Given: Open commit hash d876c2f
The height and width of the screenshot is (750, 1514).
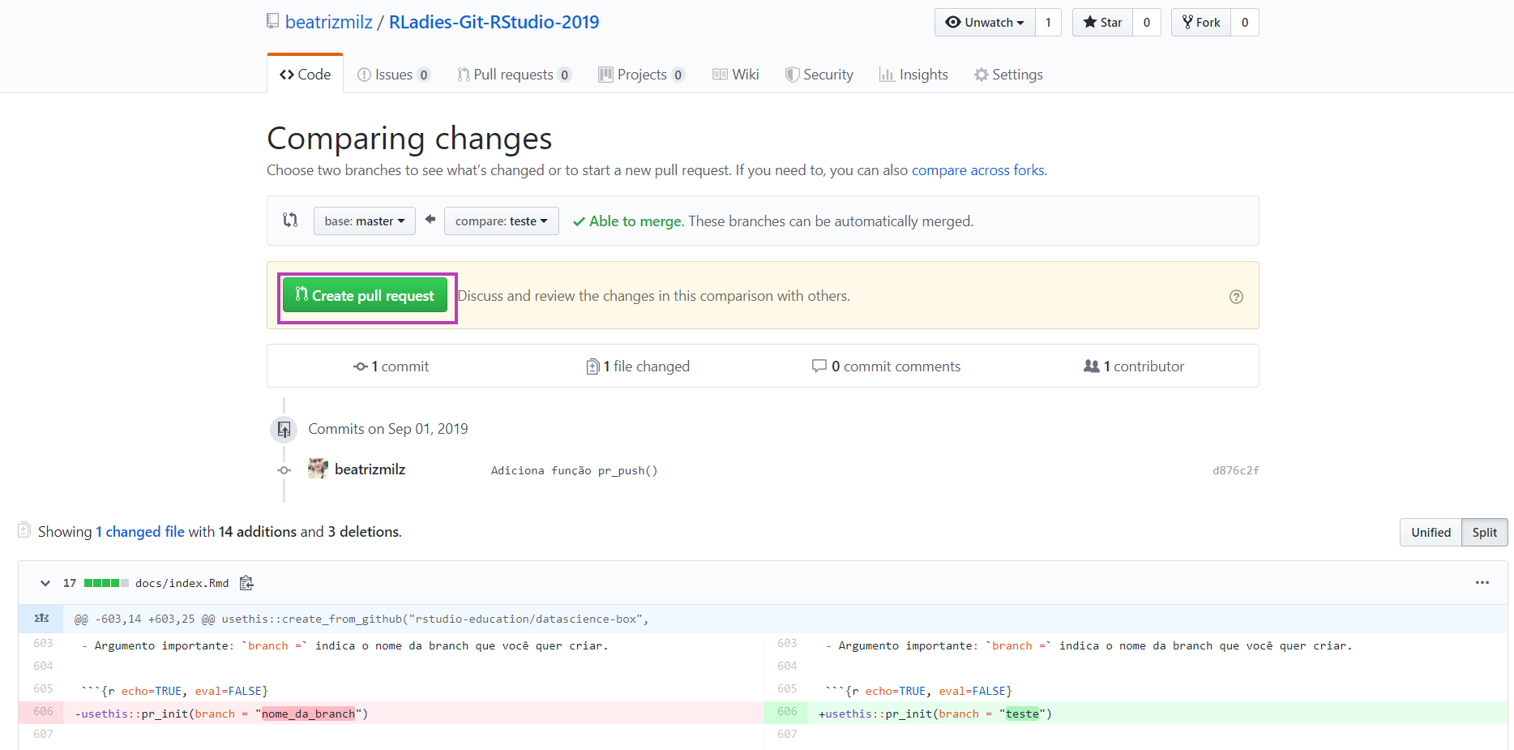Looking at the screenshot, I should pos(1236,470).
